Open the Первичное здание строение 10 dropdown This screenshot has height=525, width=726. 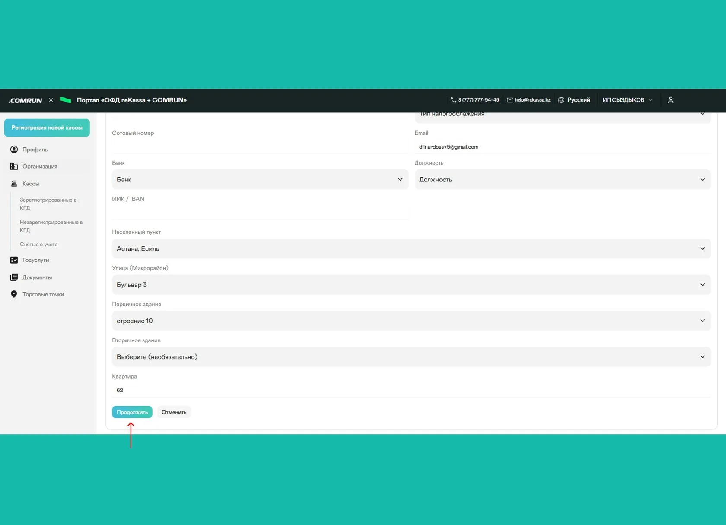[411, 321]
